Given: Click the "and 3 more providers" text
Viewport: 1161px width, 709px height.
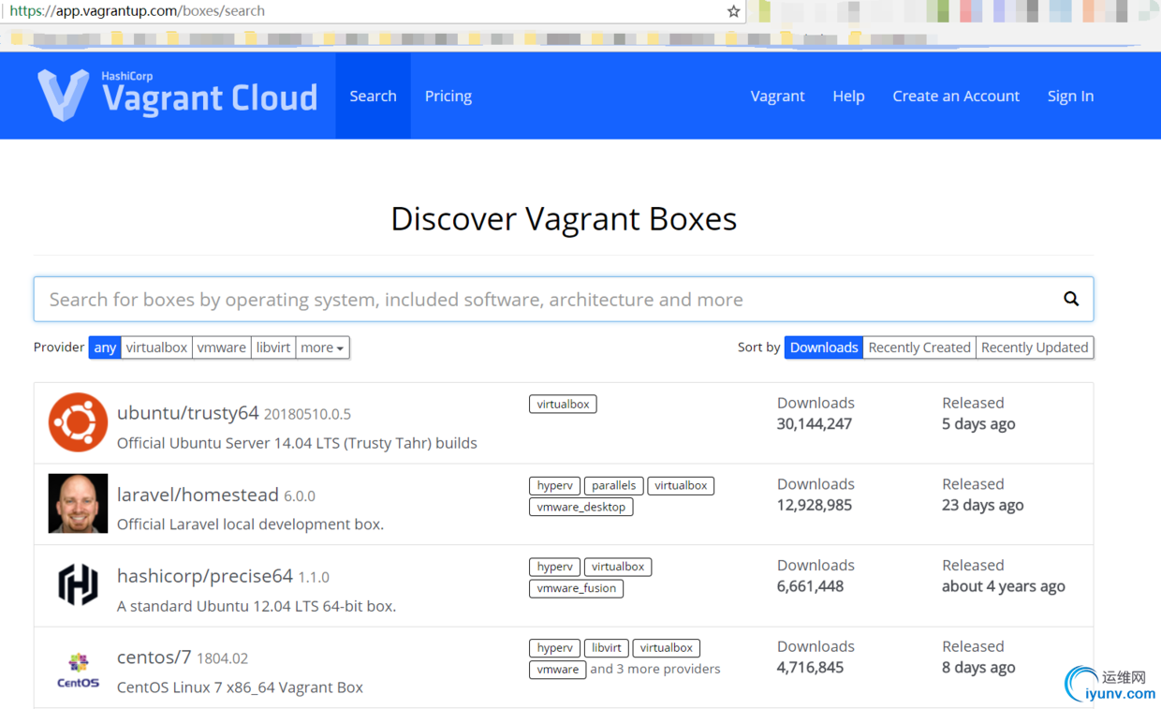Looking at the screenshot, I should coord(655,669).
